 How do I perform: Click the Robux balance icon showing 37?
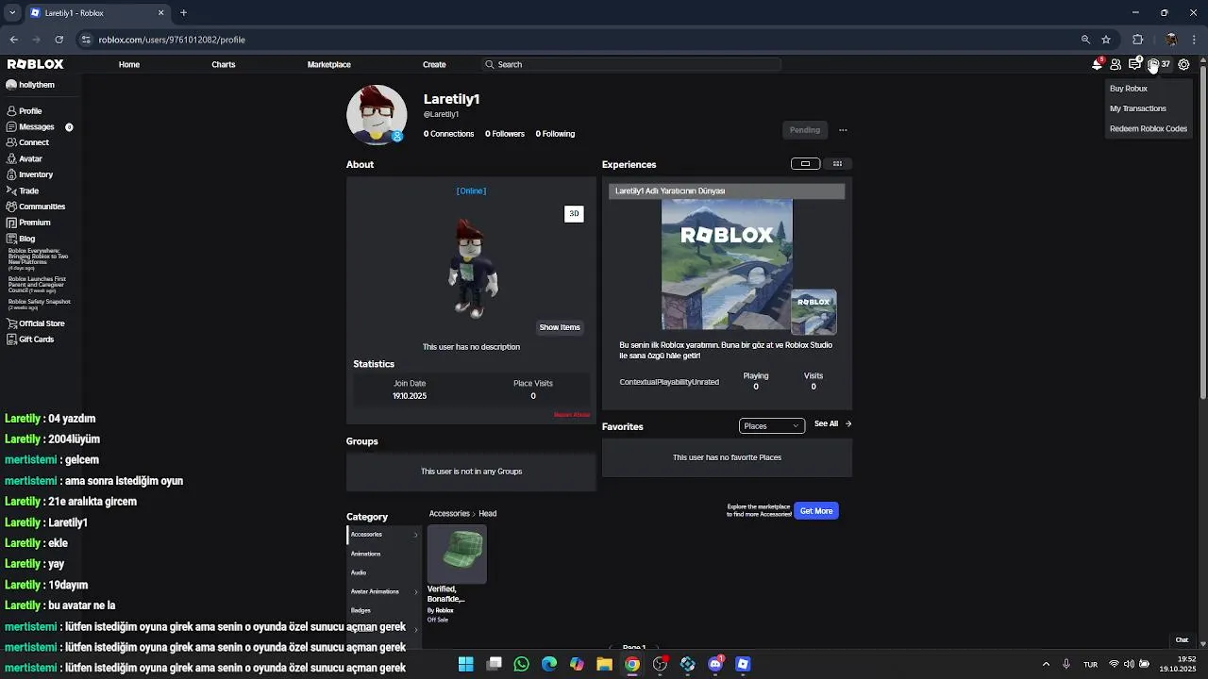1159,64
